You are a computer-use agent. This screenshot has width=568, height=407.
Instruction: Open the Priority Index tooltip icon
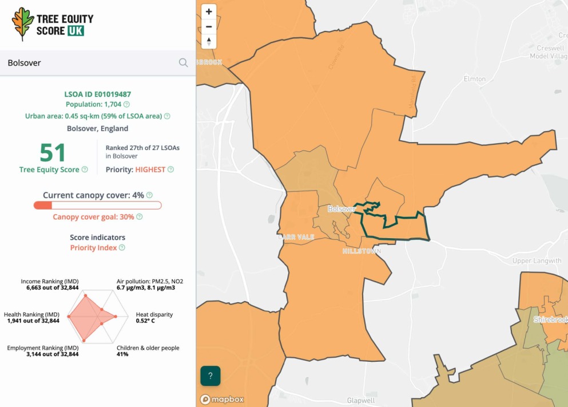click(x=122, y=247)
